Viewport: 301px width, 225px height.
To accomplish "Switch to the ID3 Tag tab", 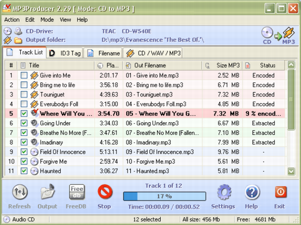I will point(65,53).
